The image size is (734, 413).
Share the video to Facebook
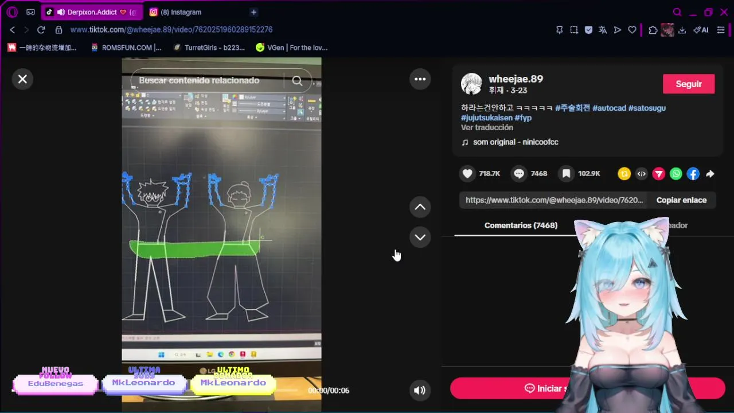click(693, 174)
